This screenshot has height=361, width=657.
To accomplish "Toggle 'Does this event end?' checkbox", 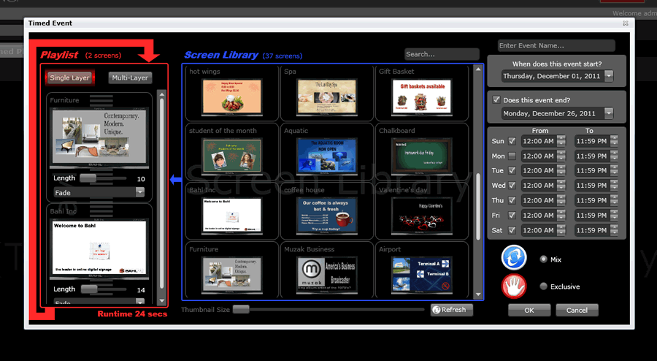I will point(496,100).
